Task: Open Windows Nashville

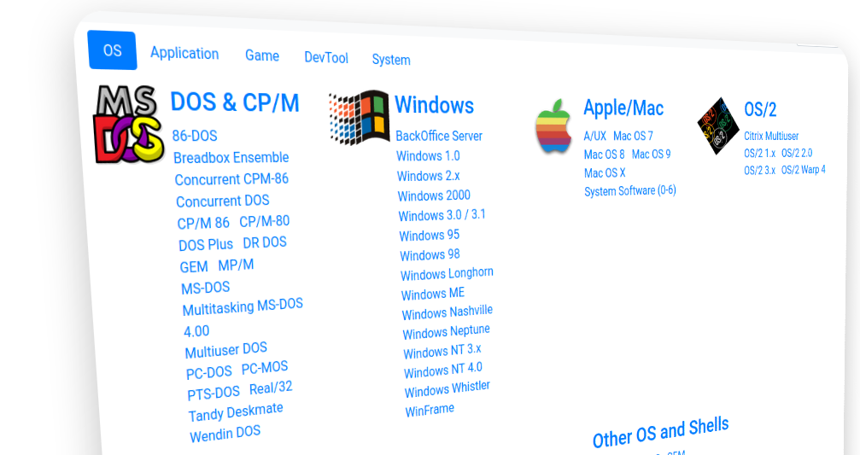Action: (448, 313)
